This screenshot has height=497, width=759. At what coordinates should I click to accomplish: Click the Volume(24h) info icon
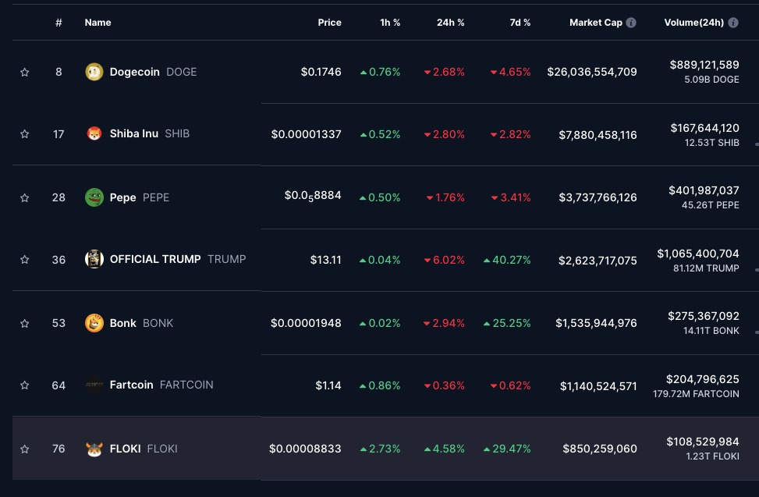(x=733, y=23)
